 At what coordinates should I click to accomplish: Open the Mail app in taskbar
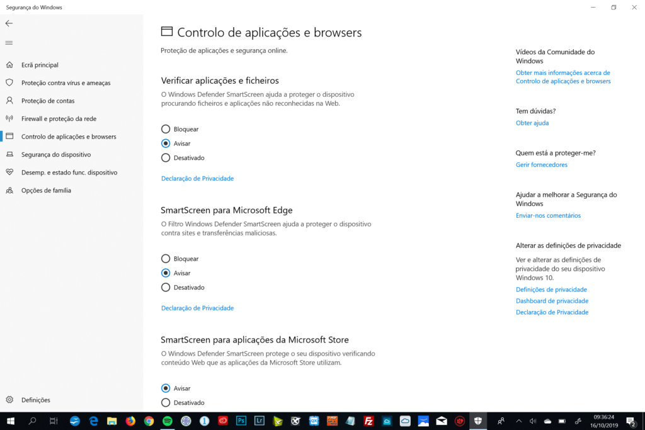click(x=442, y=421)
